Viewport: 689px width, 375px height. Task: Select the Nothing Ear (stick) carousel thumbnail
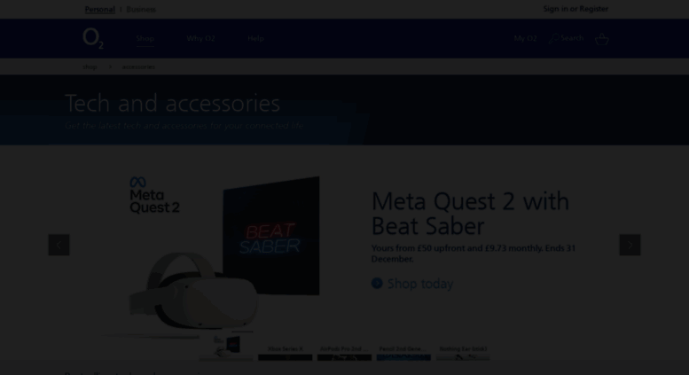(463, 353)
